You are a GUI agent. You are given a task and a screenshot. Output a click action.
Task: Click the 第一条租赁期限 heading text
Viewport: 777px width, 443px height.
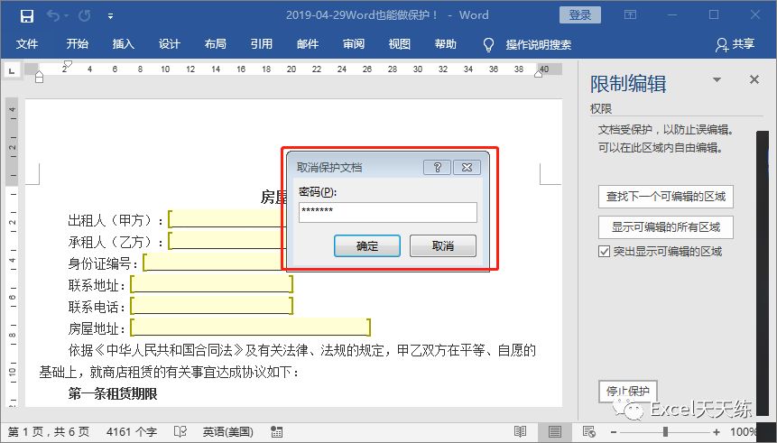[113, 394]
